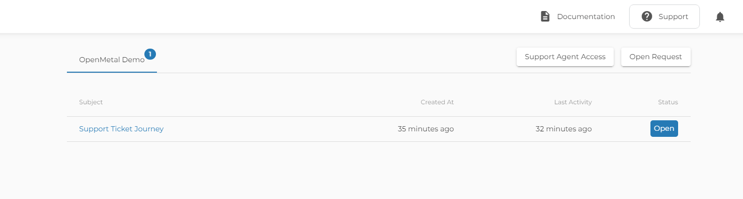Click the Last Activity column header
This screenshot has height=199, width=743.
[573, 102]
